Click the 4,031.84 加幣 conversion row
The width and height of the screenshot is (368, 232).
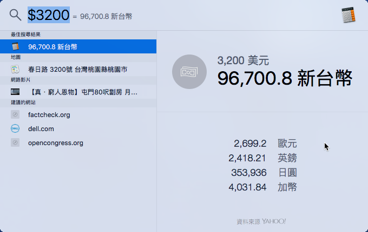click(x=262, y=187)
